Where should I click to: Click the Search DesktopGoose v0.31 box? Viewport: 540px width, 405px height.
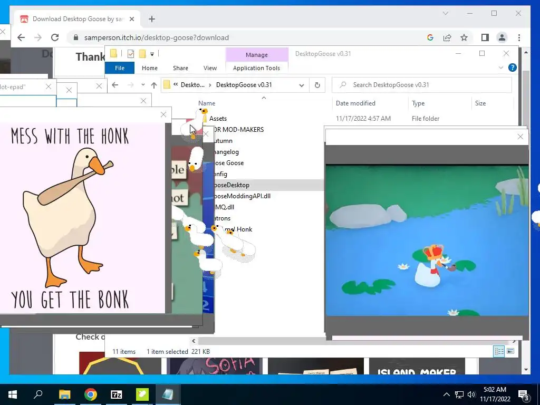(x=422, y=85)
